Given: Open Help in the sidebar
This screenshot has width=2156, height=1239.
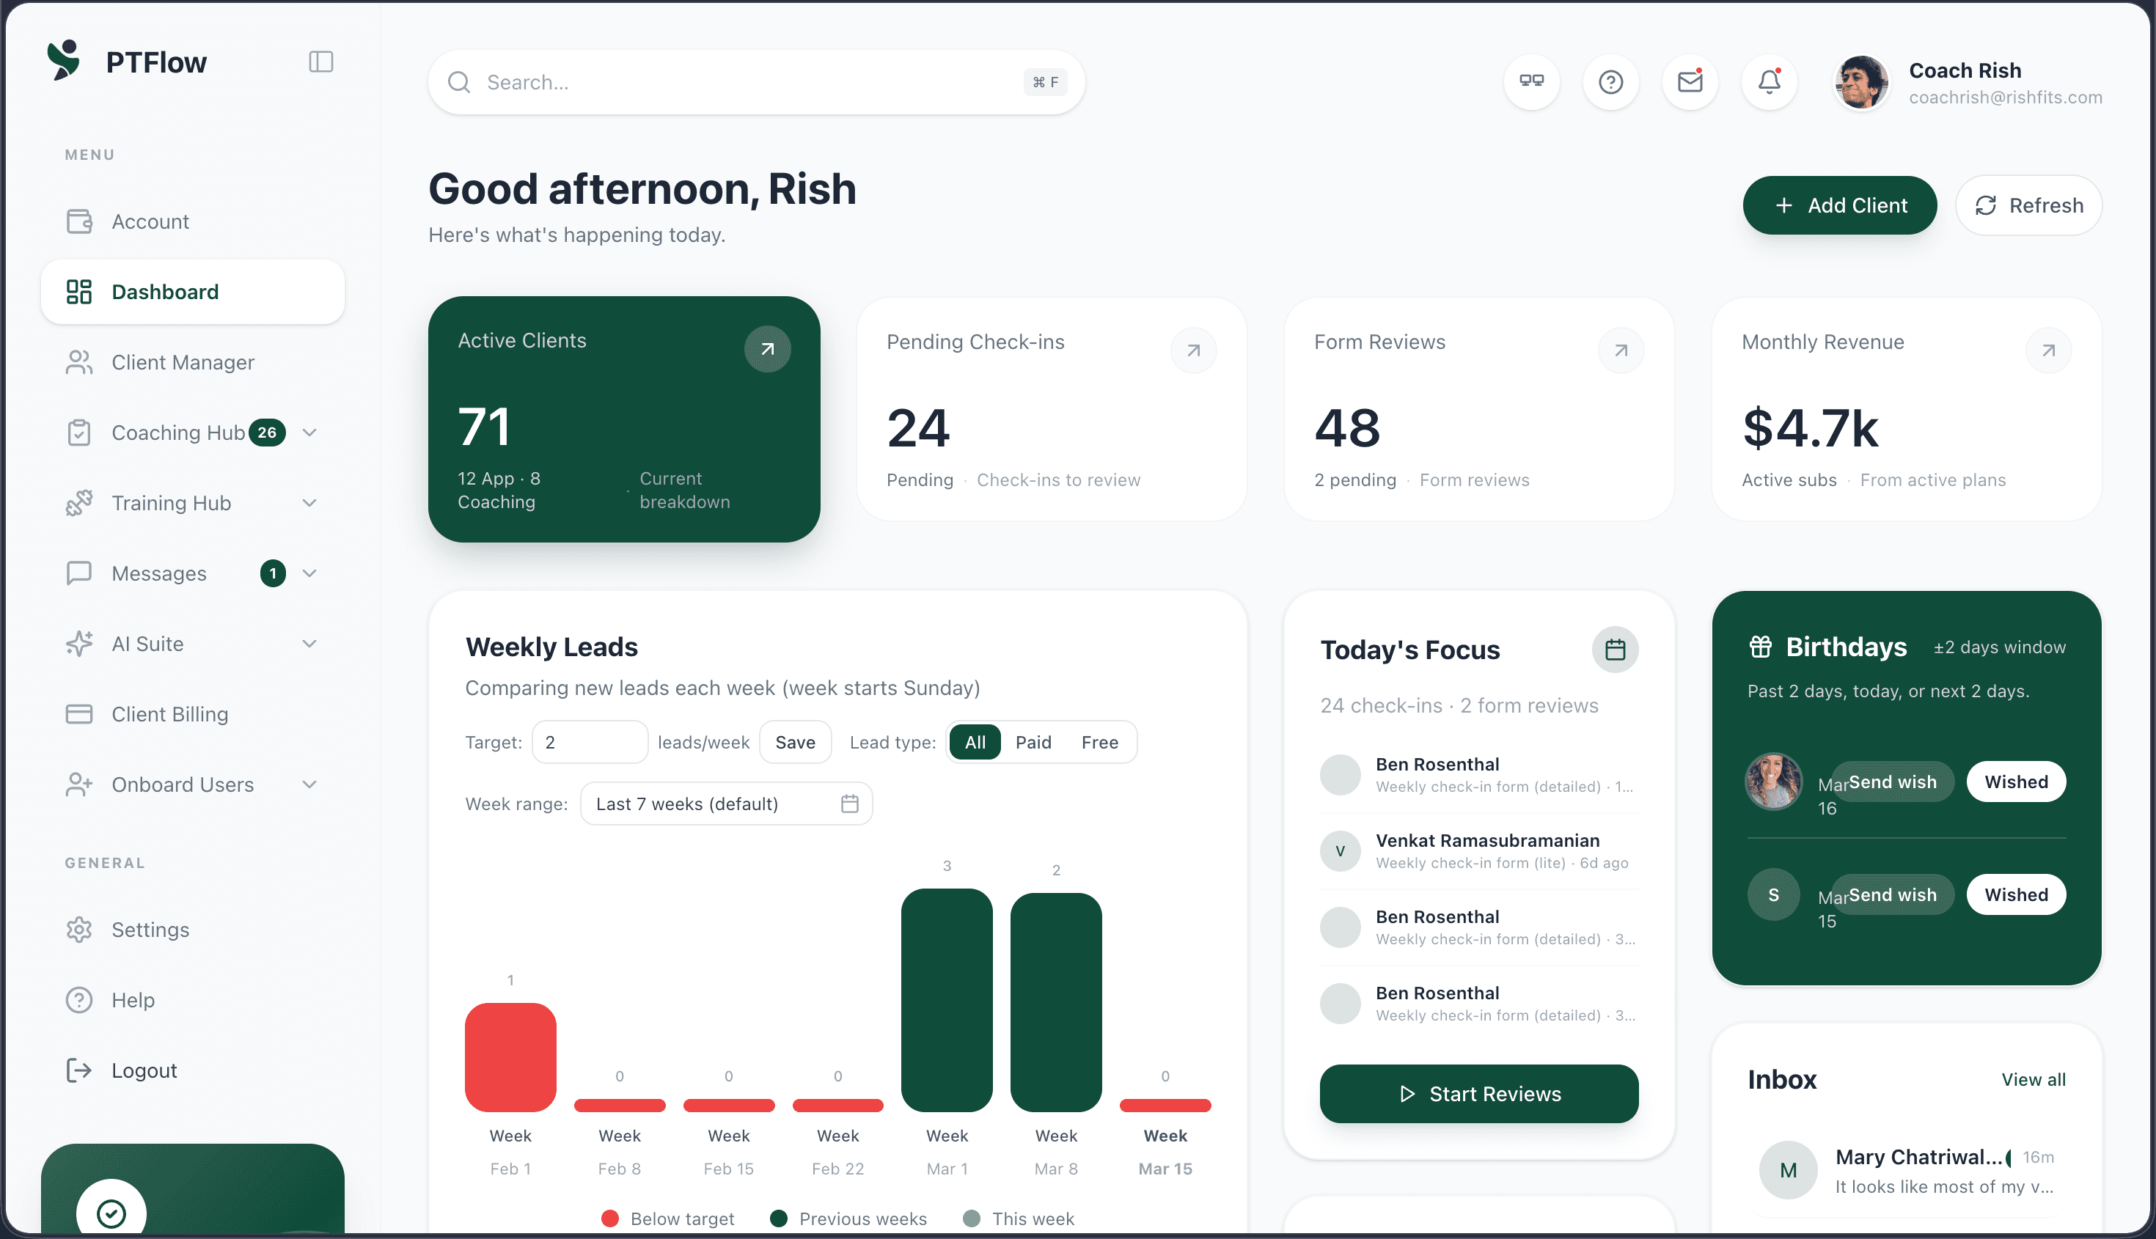Looking at the screenshot, I should point(192,1000).
